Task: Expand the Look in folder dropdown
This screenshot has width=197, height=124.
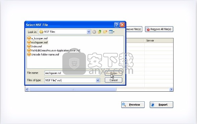Action: [x=89, y=32]
